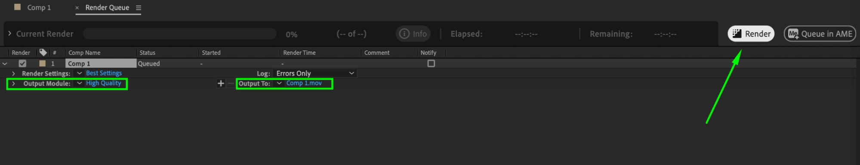This screenshot has height=165, width=860.
Task: Click the tan label color swatch
Action: coord(42,63)
